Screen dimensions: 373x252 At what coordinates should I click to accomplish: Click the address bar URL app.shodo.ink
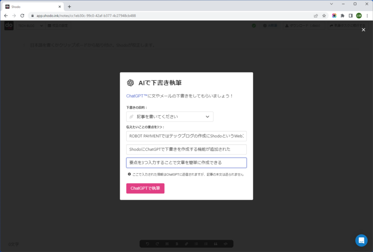(86, 16)
